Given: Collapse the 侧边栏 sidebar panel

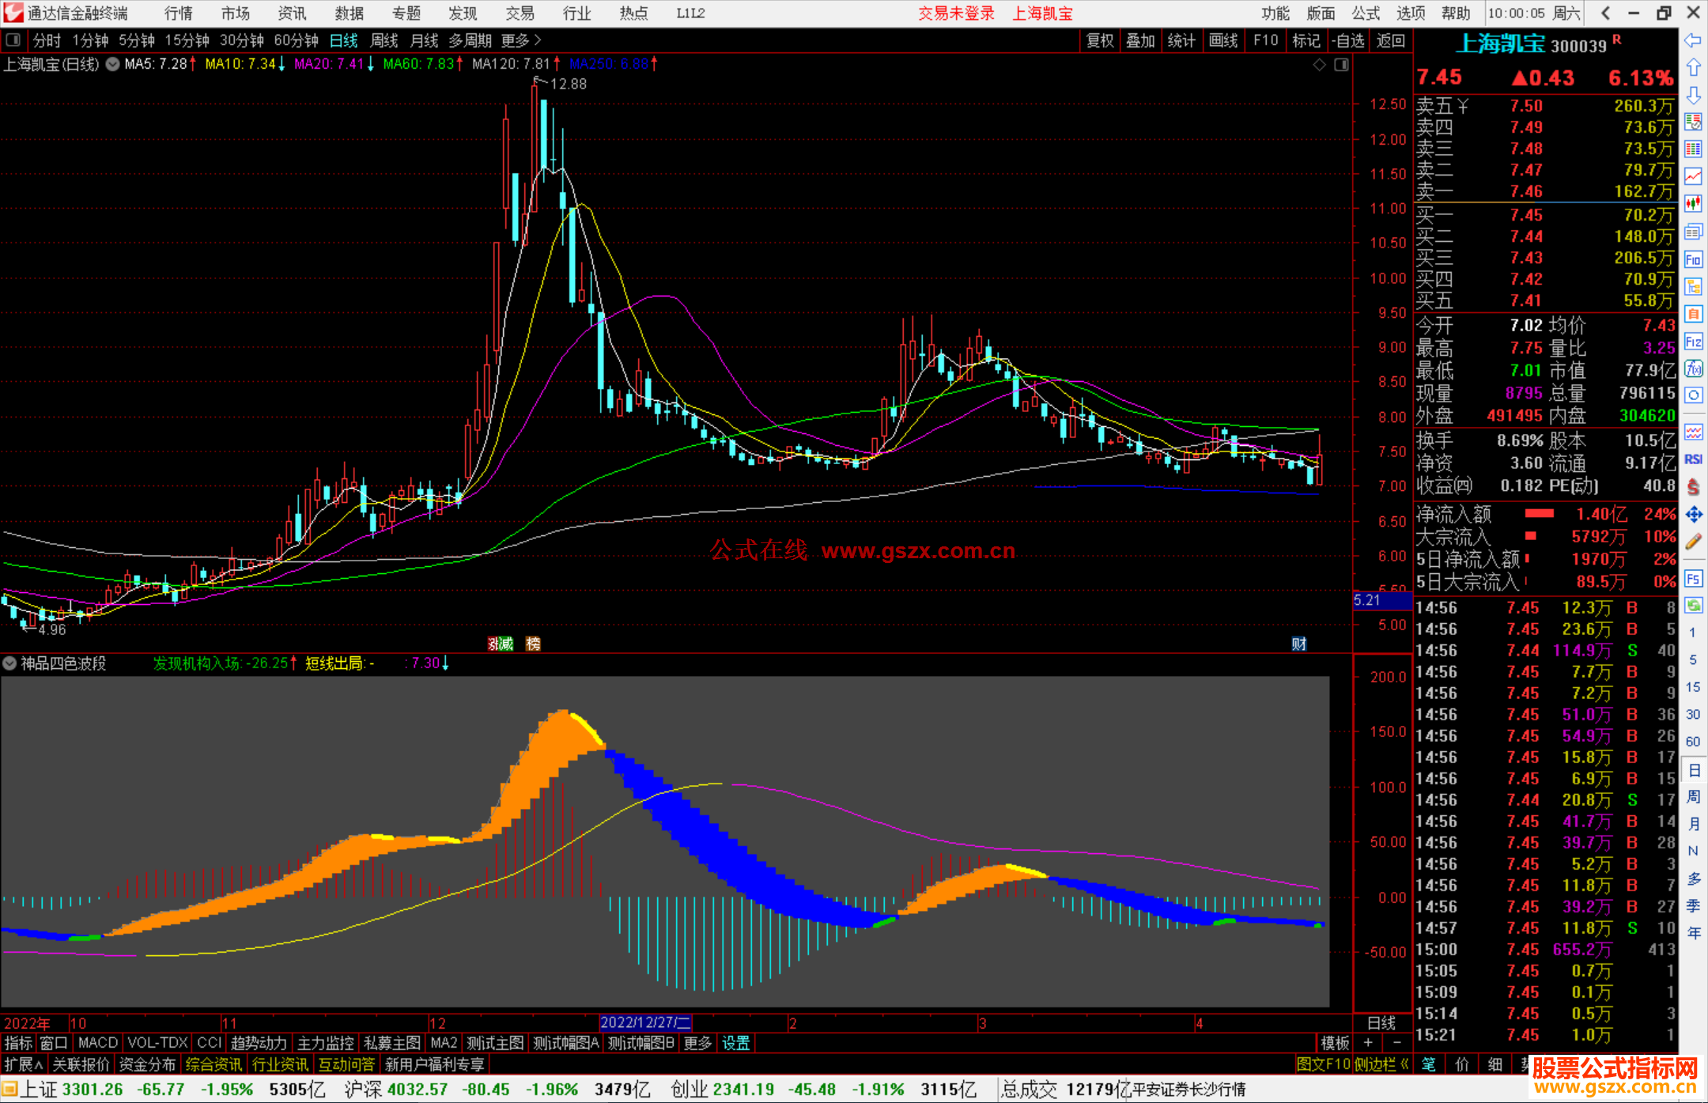Looking at the screenshot, I should [x=1382, y=1064].
